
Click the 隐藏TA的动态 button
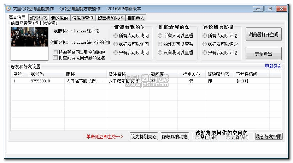coord(175,137)
